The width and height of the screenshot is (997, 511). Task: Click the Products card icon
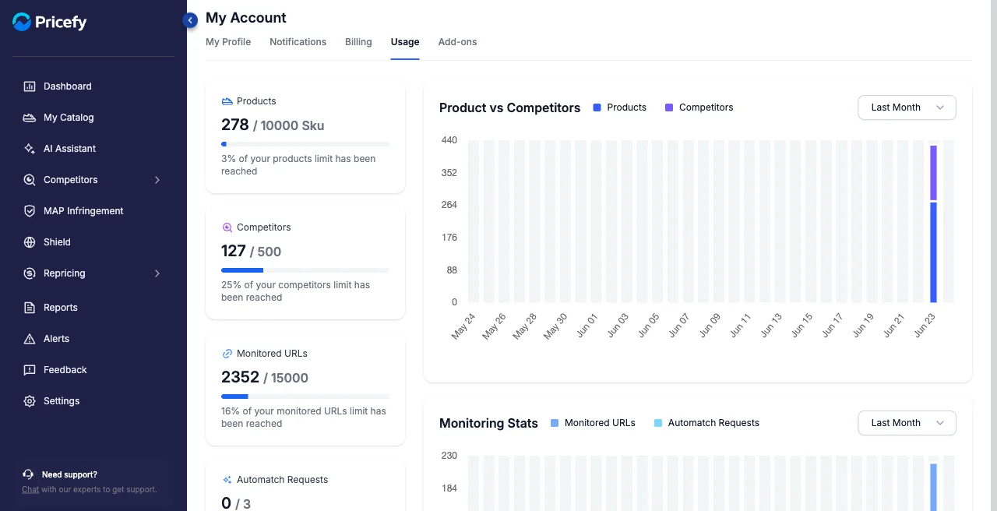(x=227, y=101)
